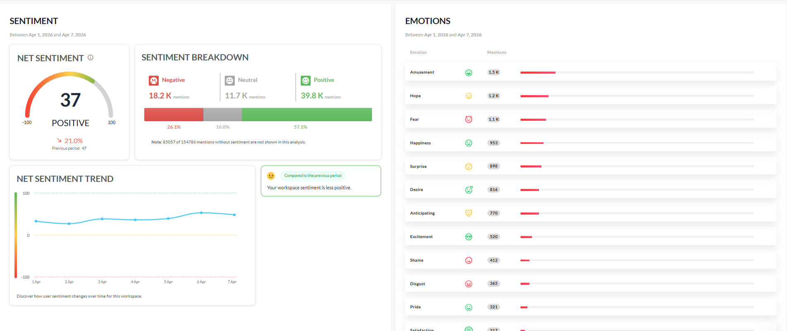Click the Amusement emoji icon
This screenshot has height=331, width=787.
469,73
